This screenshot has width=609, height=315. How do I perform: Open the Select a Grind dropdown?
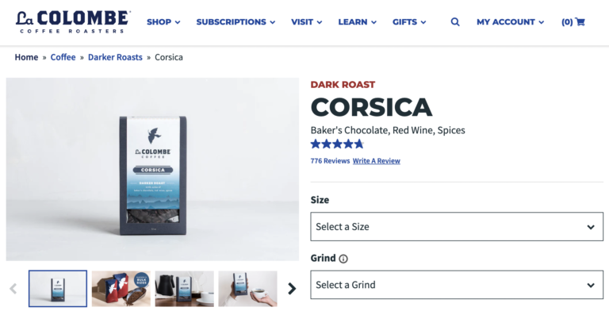457,285
